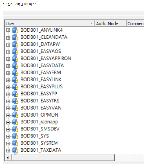Select the BODB01_raonapp user name
Image resolution: width=161 pixels, height=165 pixels.
pyautogui.click(x=39, y=122)
